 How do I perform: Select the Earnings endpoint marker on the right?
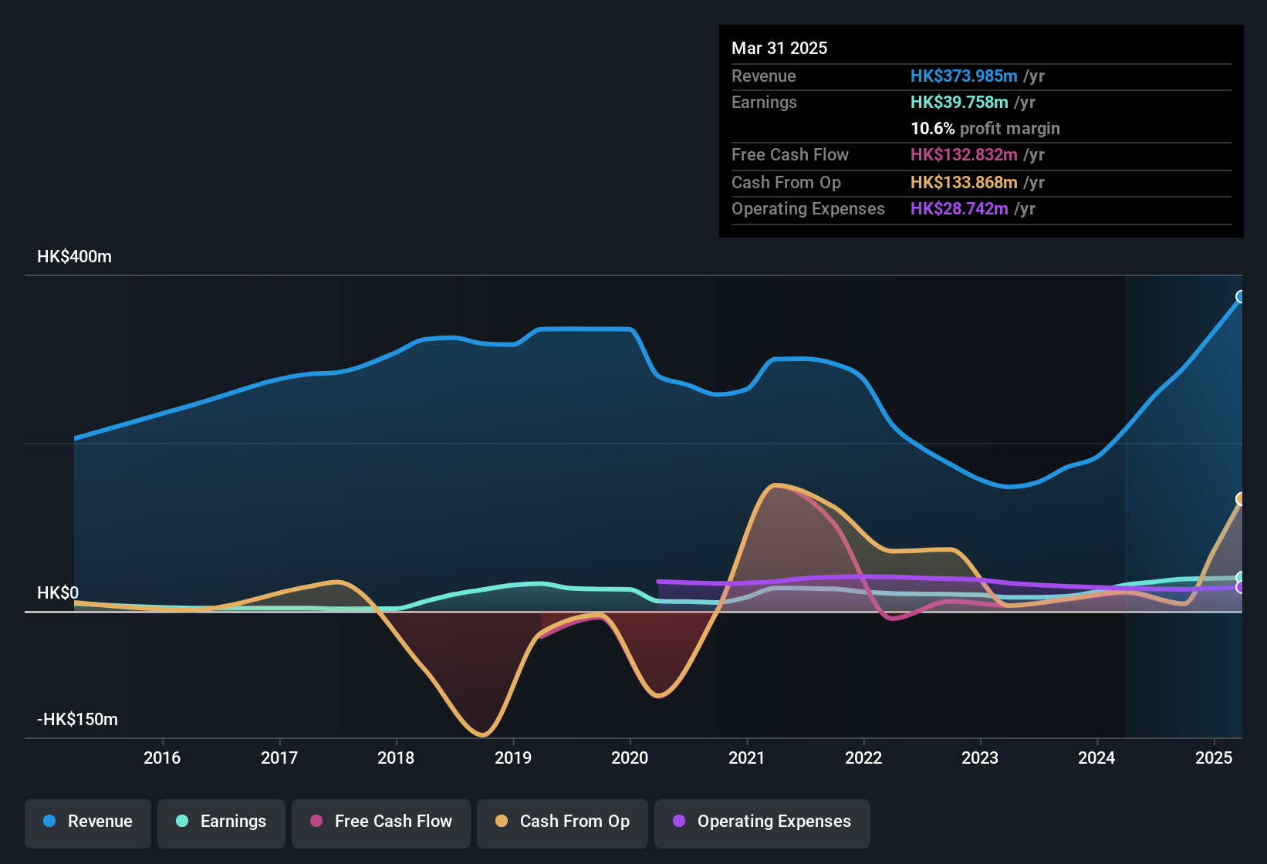pos(1241,577)
